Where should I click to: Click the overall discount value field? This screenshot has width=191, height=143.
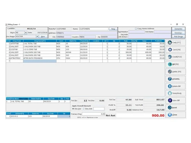99,109
